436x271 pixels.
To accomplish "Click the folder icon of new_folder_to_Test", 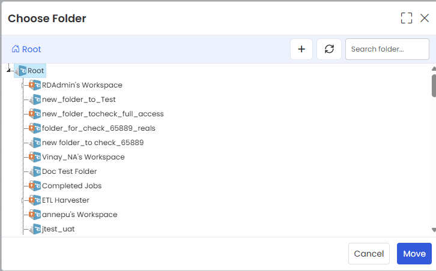I will pos(35,100).
